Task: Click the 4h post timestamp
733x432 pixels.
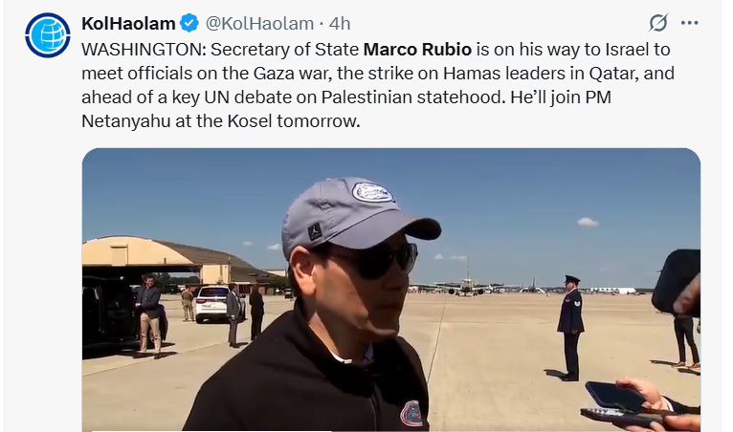Action: (340, 23)
